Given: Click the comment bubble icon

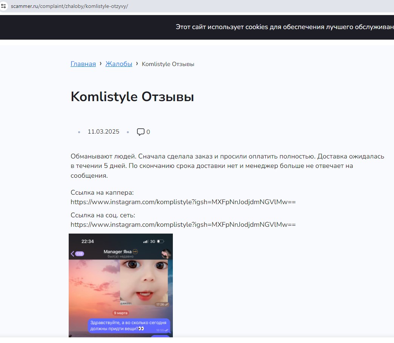Looking at the screenshot, I should tap(140, 132).
